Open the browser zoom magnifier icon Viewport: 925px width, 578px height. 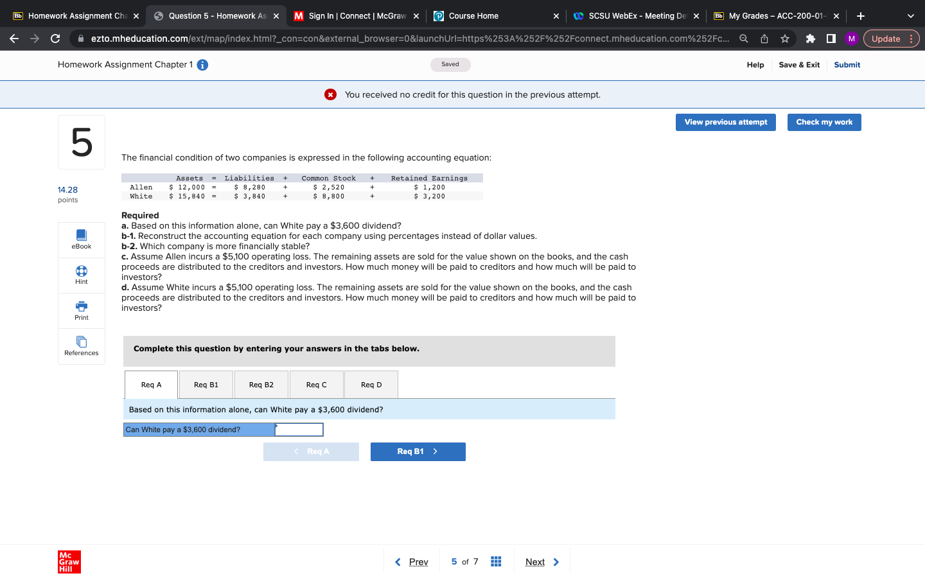click(x=743, y=39)
